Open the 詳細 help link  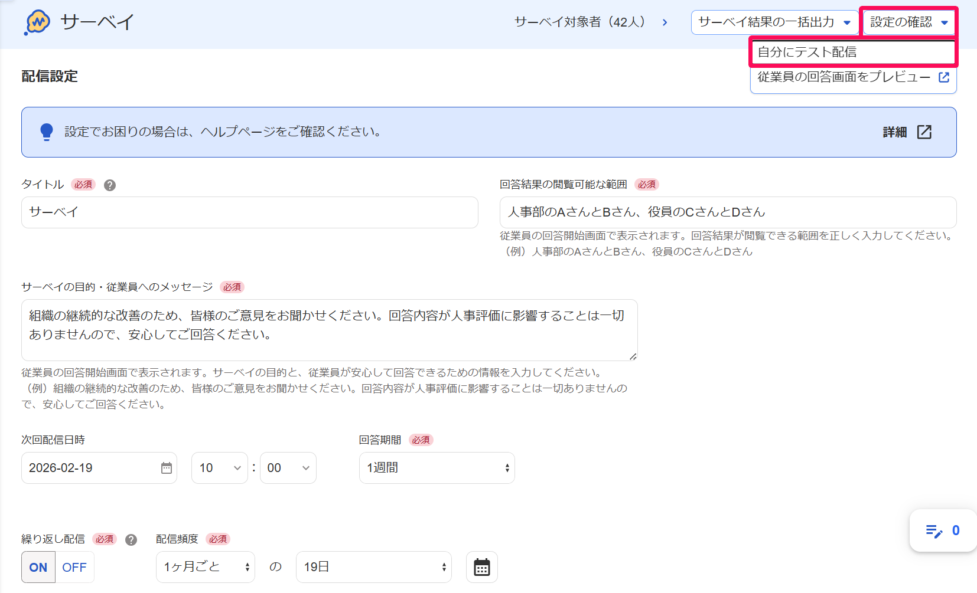[x=907, y=132]
